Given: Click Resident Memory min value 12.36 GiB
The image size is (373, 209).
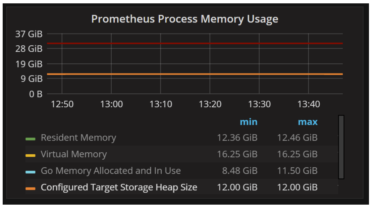Looking at the screenshot, I should (237, 138).
